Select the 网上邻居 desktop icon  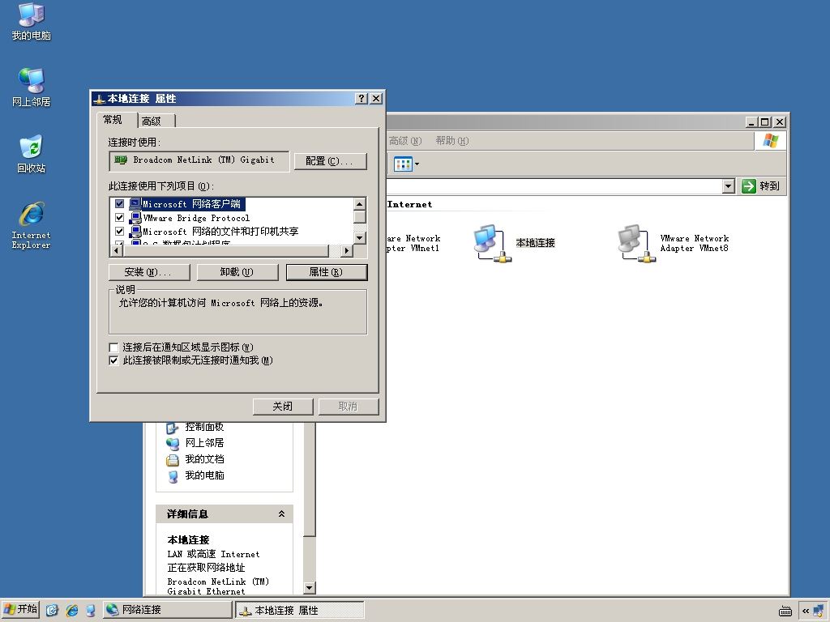[31, 87]
